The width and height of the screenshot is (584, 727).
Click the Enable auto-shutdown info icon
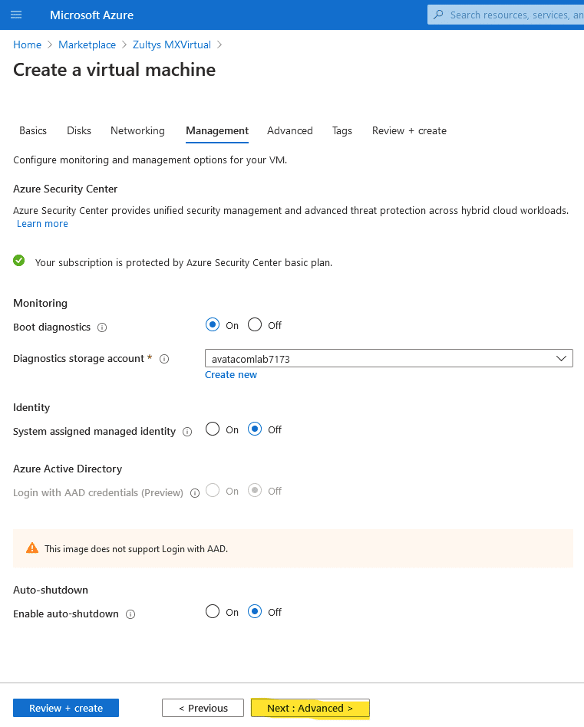tap(130, 614)
